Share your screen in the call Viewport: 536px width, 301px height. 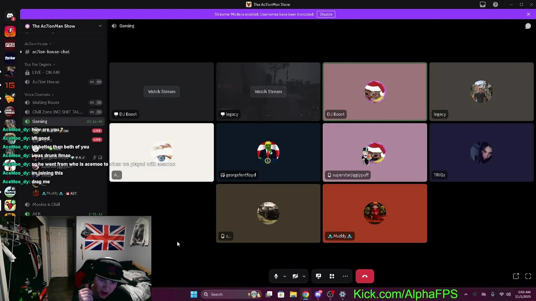(318, 276)
